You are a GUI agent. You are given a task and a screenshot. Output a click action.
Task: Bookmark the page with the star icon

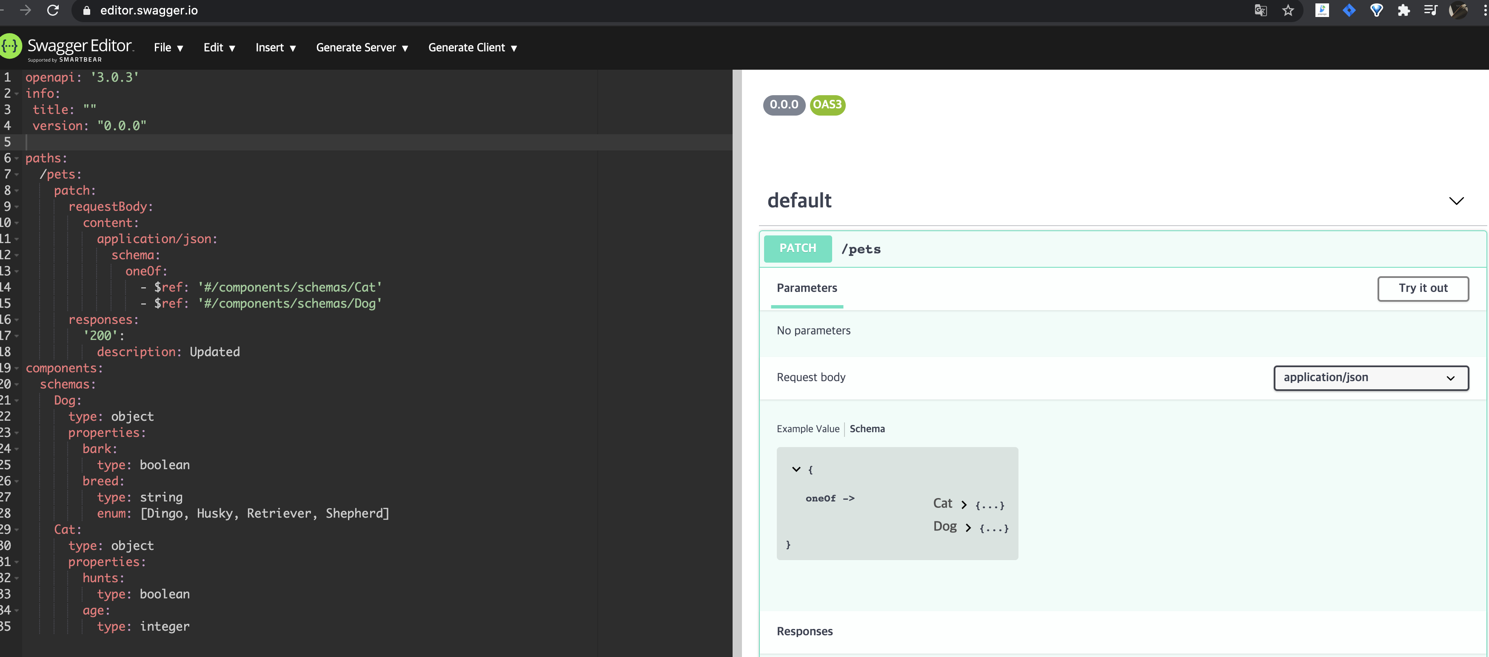[1289, 10]
